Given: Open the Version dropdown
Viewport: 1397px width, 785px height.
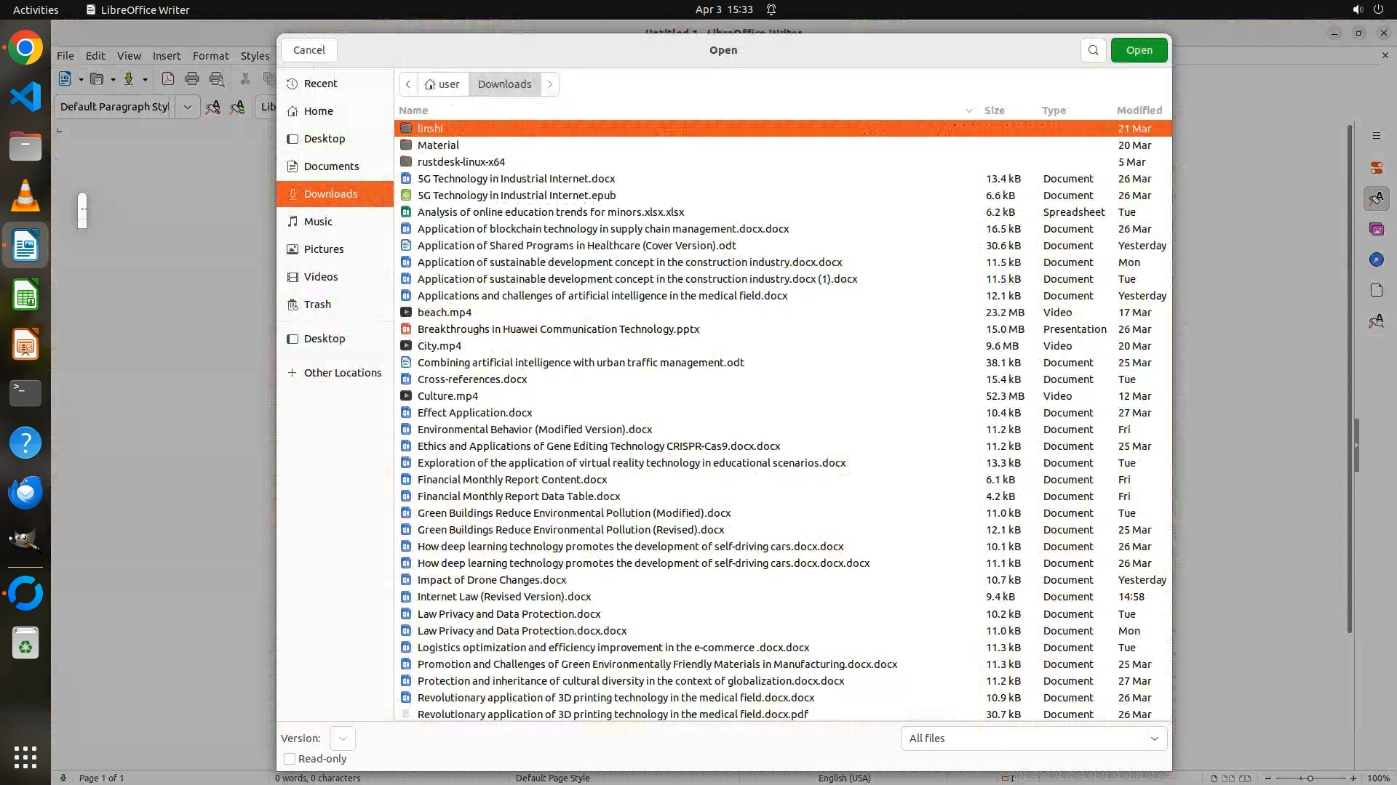Looking at the screenshot, I should click(342, 738).
